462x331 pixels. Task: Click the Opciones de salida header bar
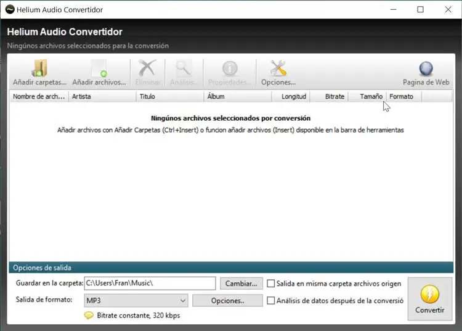click(x=231, y=268)
